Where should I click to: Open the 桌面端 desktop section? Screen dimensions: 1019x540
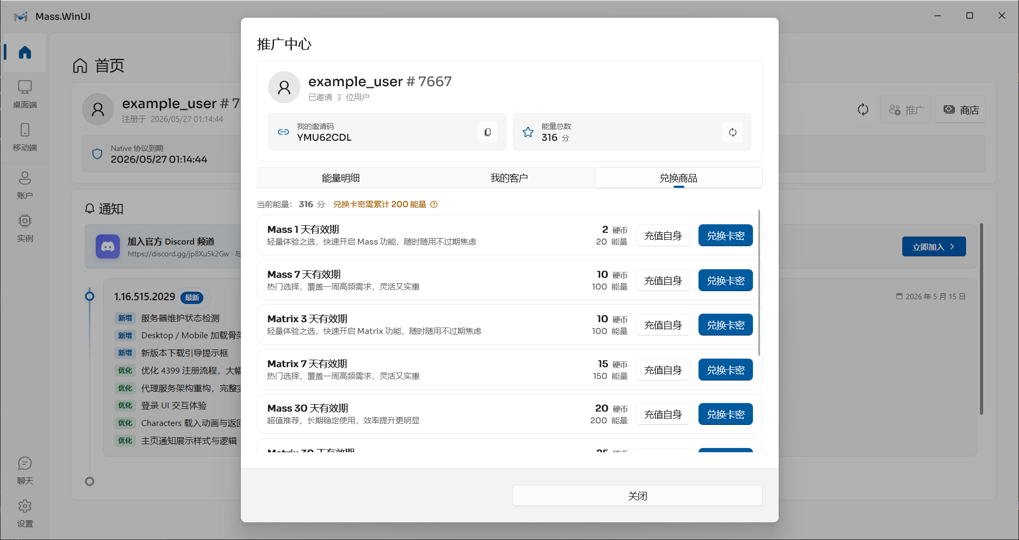point(25,94)
